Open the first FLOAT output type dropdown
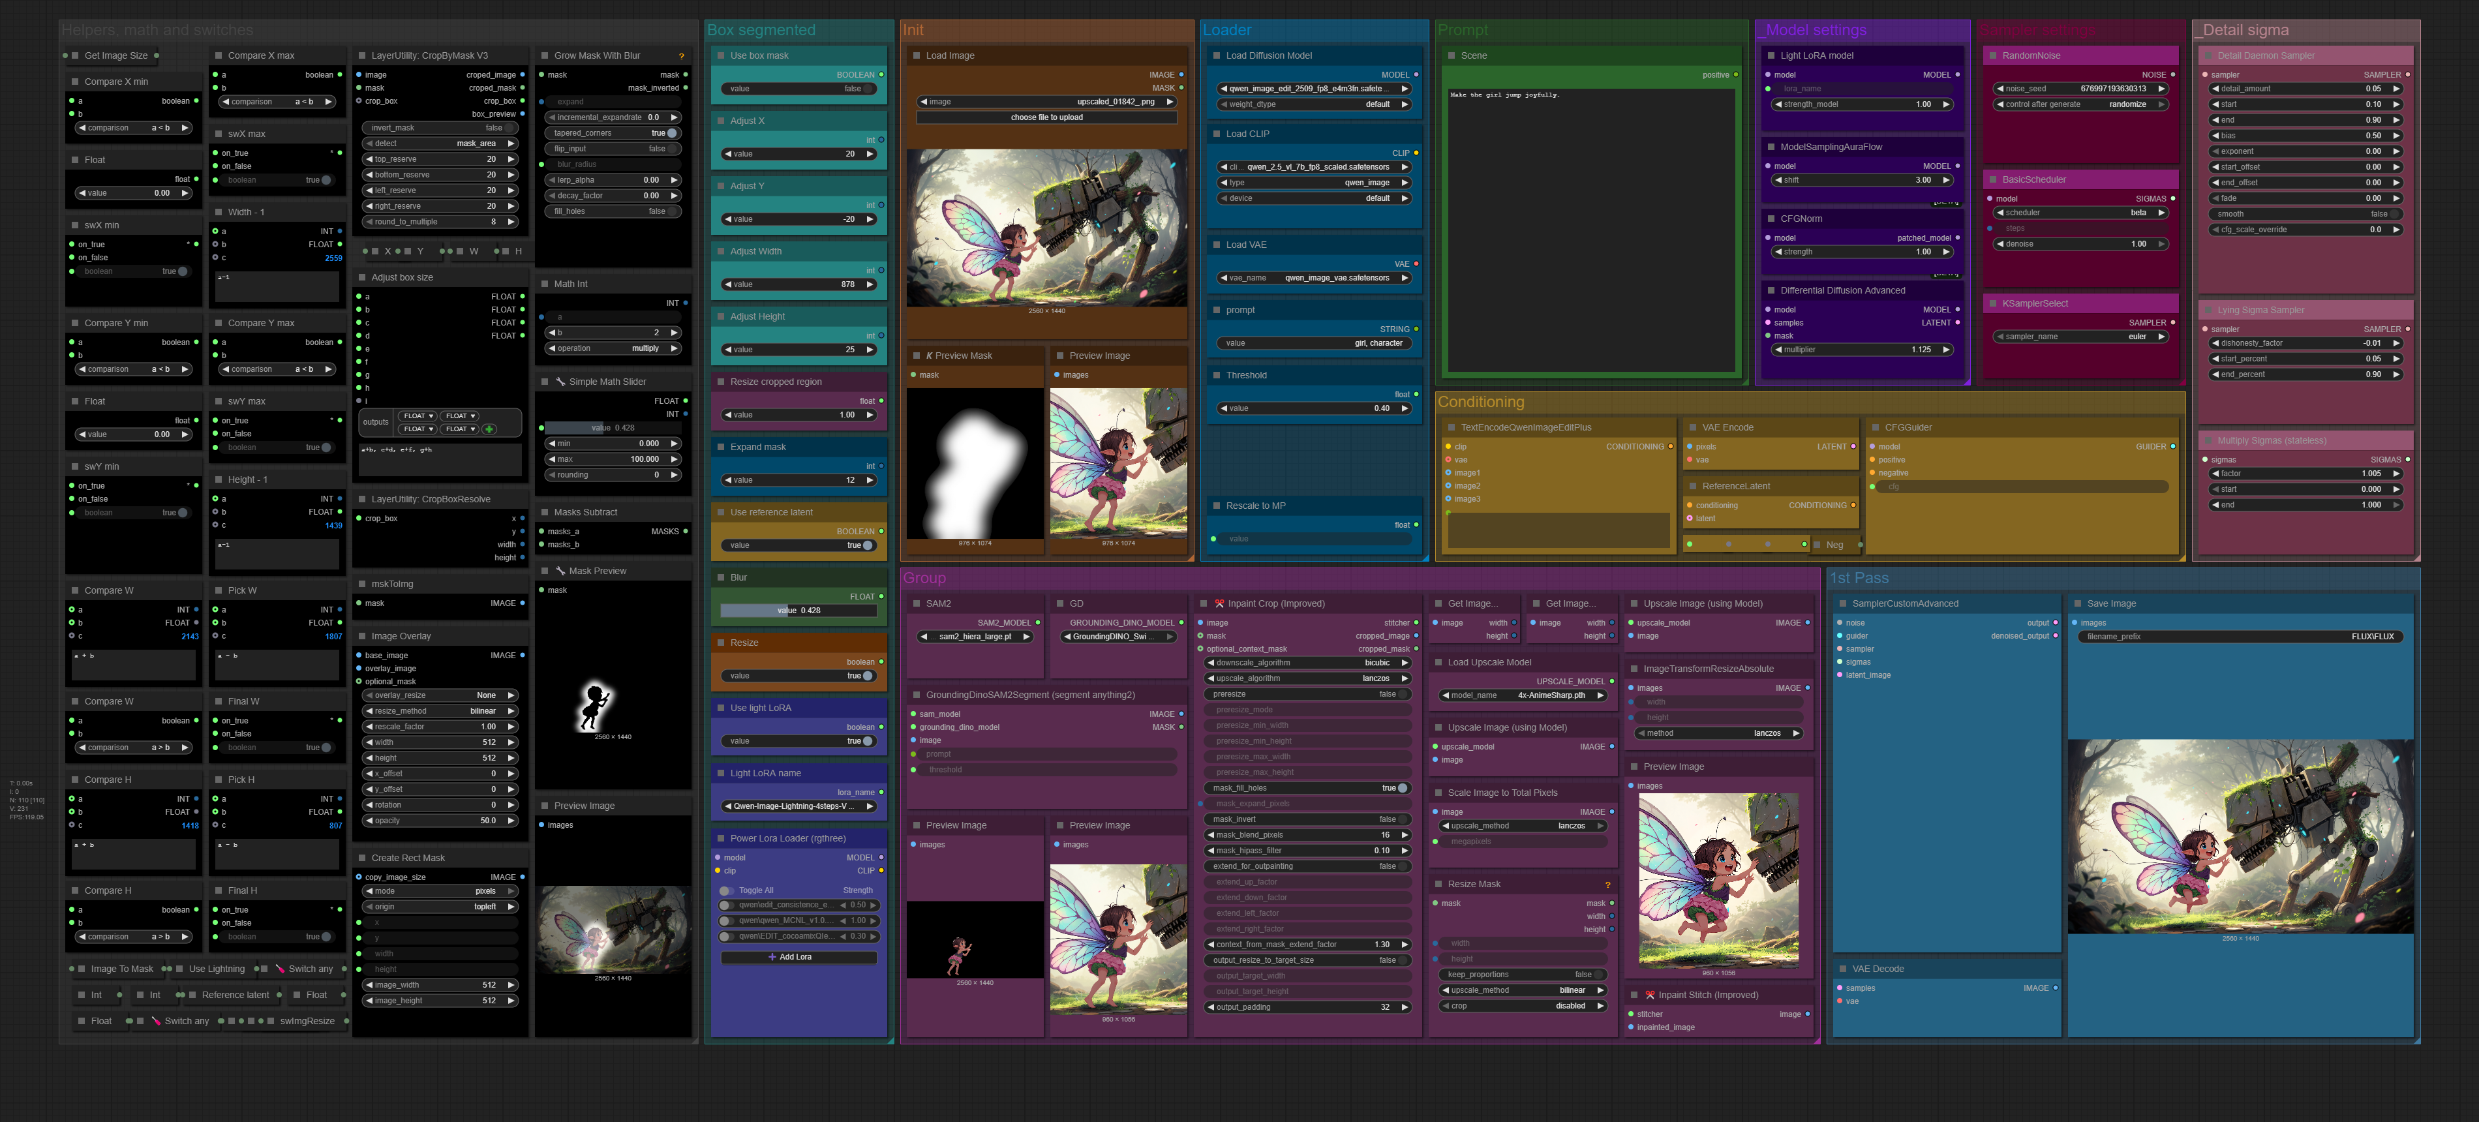This screenshot has height=1122, width=2479. (x=418, y=416)
